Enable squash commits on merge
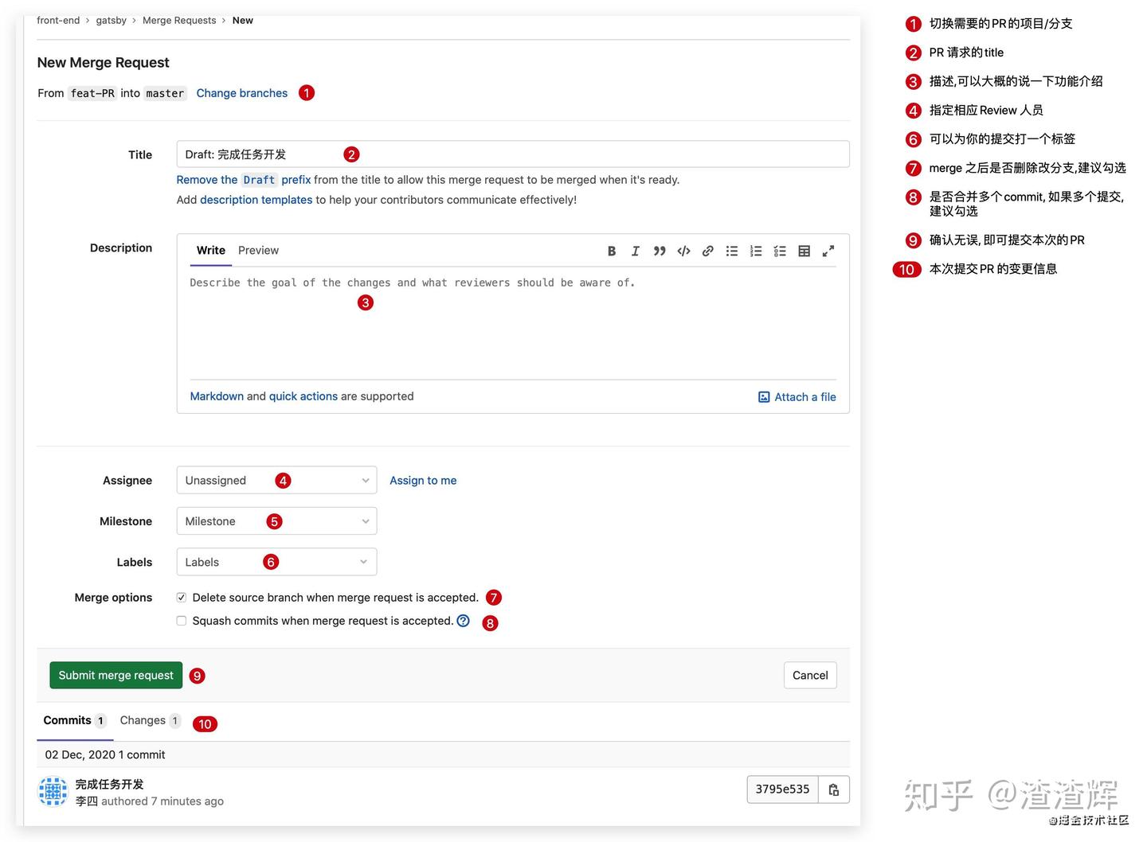This screenshot has width=1147, height=842. 181,620
